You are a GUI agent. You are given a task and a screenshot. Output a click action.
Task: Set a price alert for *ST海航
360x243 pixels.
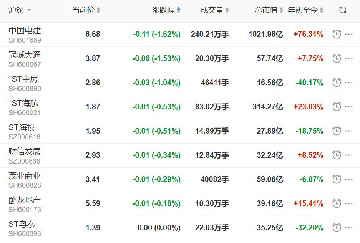point(337,107)
